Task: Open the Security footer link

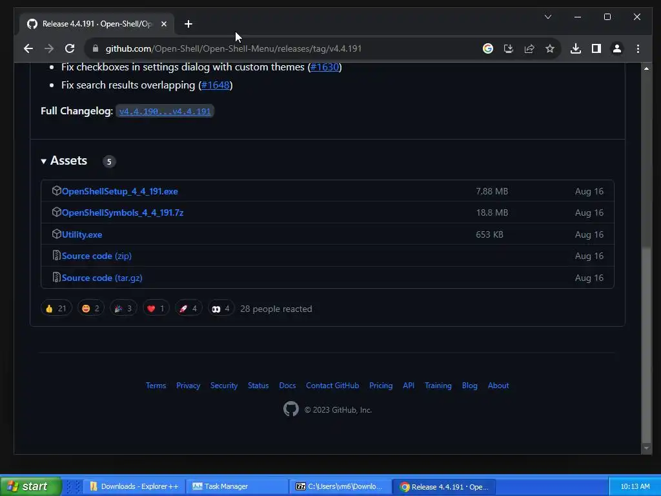Action: click(x=224, y=386)
